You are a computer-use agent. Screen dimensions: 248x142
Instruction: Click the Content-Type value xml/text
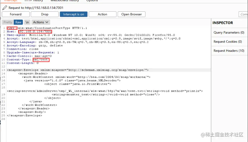point(41,60)
